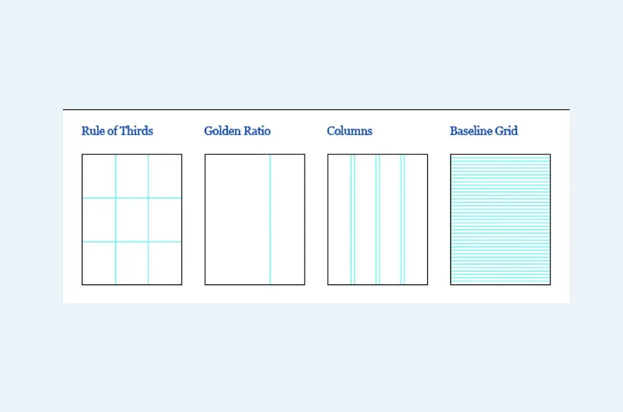Select the first column in Columns diagram

coord(339,219)
